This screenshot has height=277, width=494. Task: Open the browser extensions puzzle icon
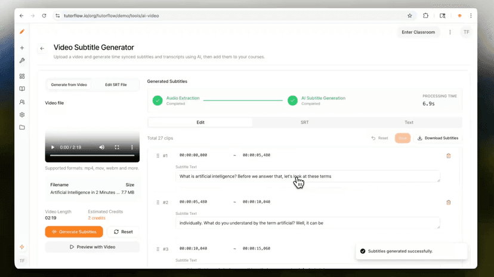[425, 16]
